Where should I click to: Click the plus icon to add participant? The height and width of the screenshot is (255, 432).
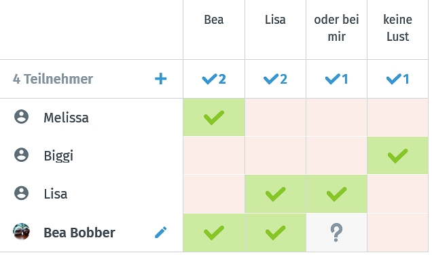[160, 79]
